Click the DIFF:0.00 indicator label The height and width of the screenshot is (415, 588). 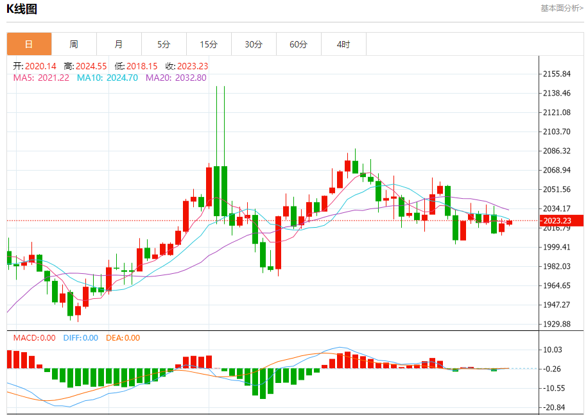pyautogui.click(x=81, y=338)
